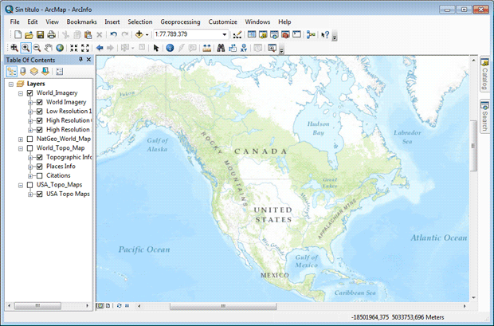
Task: Save the map with floppy disk icon
Action: (x=40, y=35)
